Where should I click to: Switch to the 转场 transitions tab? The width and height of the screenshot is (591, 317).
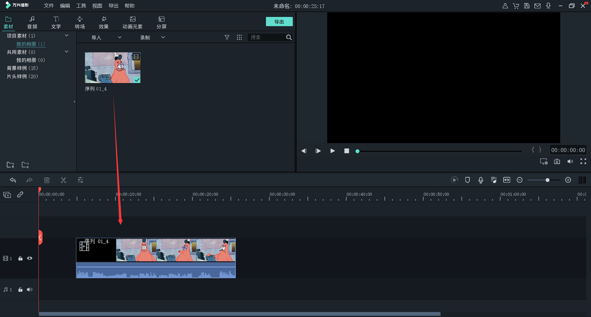pos(80,22)
